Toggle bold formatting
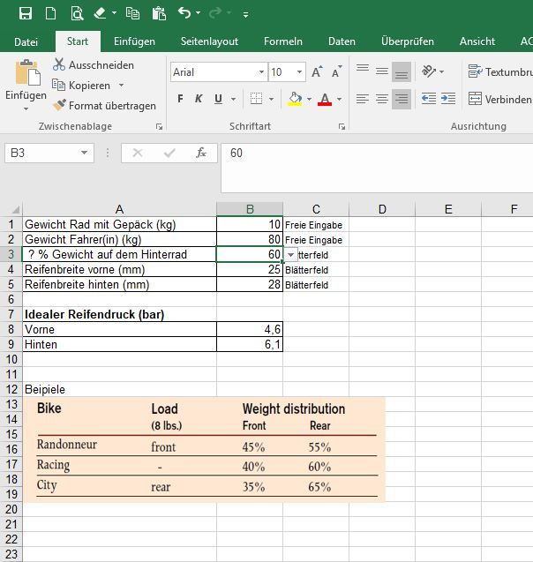Image resolution: width=533 pixels, height=562 pixels. pyautogui.click(x=181, y=99)
